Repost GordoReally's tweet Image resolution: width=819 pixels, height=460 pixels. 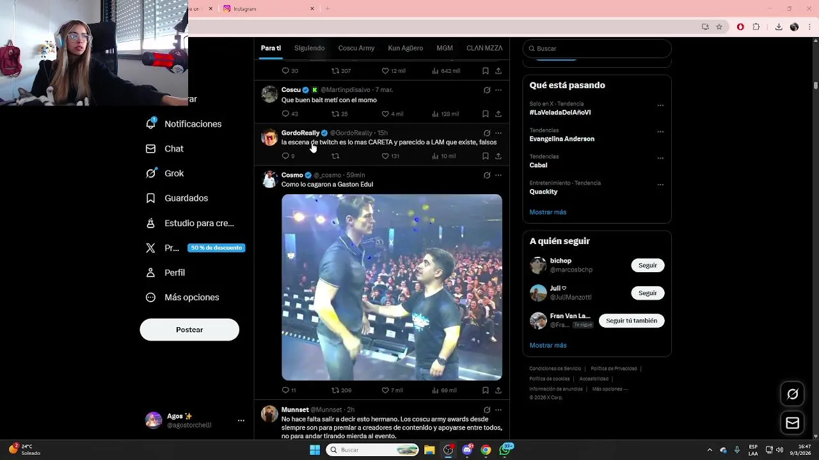click(x=335, y=156)
